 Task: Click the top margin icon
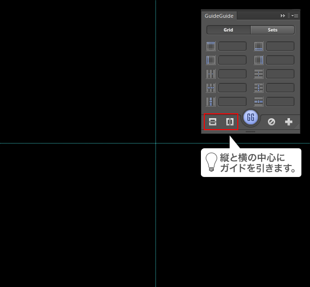[x=211, y=46]
